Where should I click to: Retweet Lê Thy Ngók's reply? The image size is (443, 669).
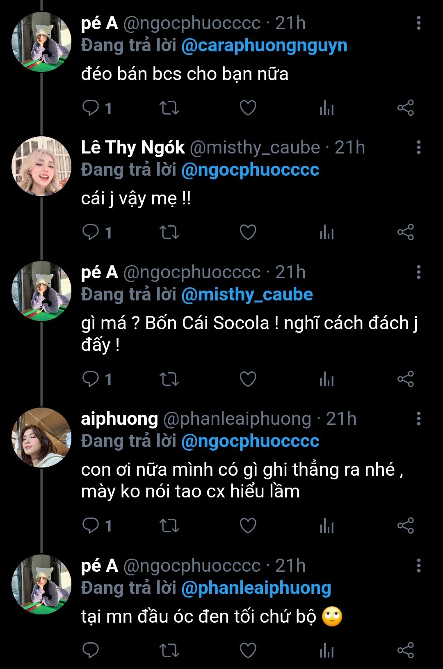point(169,232)
